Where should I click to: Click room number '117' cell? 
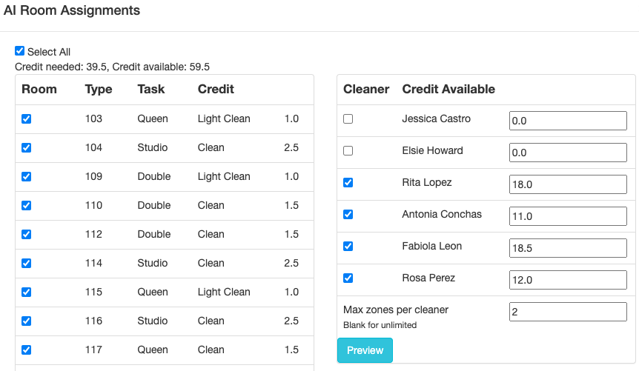tap(93, 350)
